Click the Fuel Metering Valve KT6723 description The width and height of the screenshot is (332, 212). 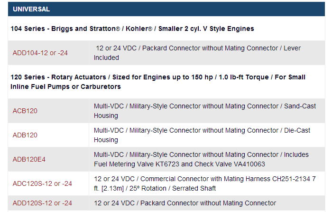coord(201,159)
